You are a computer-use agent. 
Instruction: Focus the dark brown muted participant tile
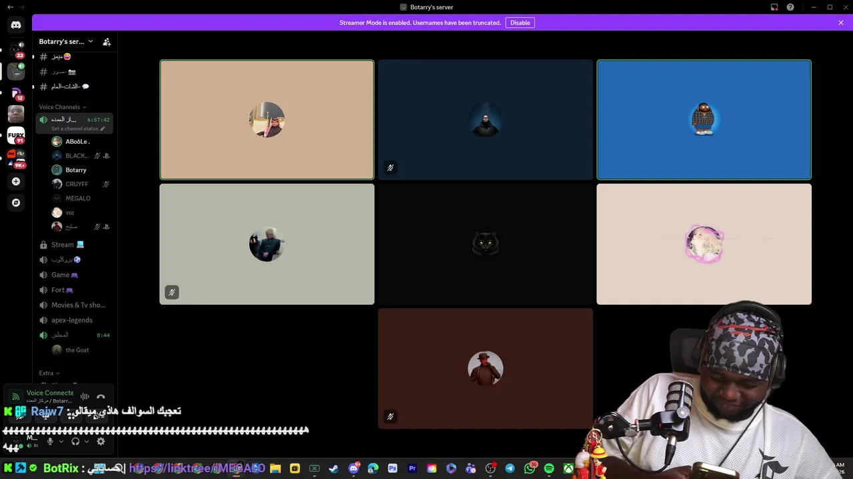coord(485,368)
